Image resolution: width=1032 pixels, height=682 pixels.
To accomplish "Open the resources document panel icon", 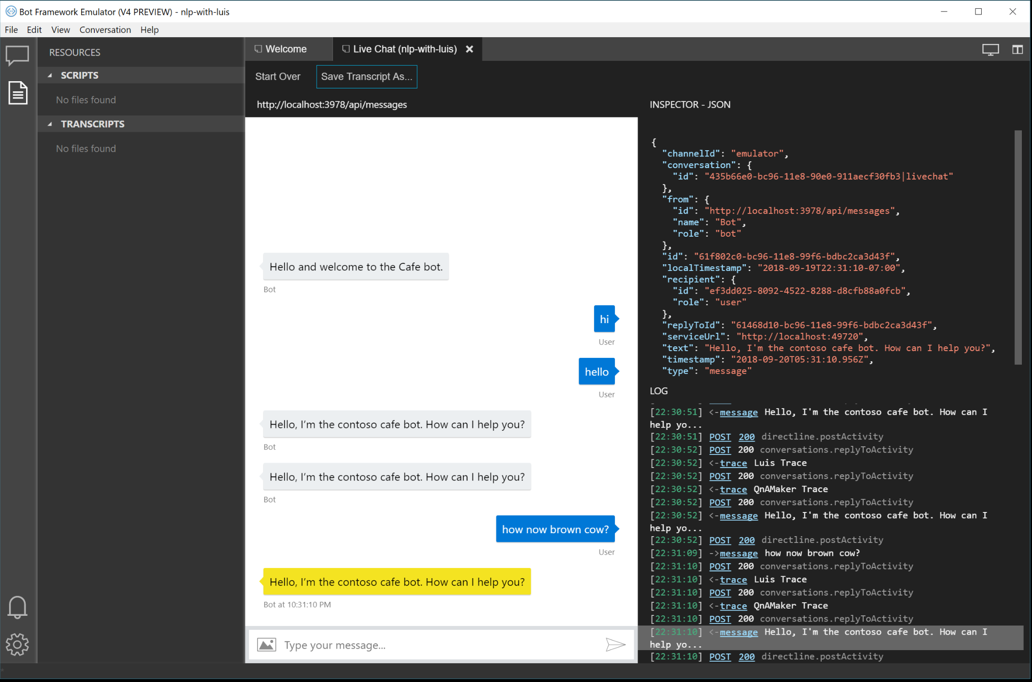I will [17, 93].
